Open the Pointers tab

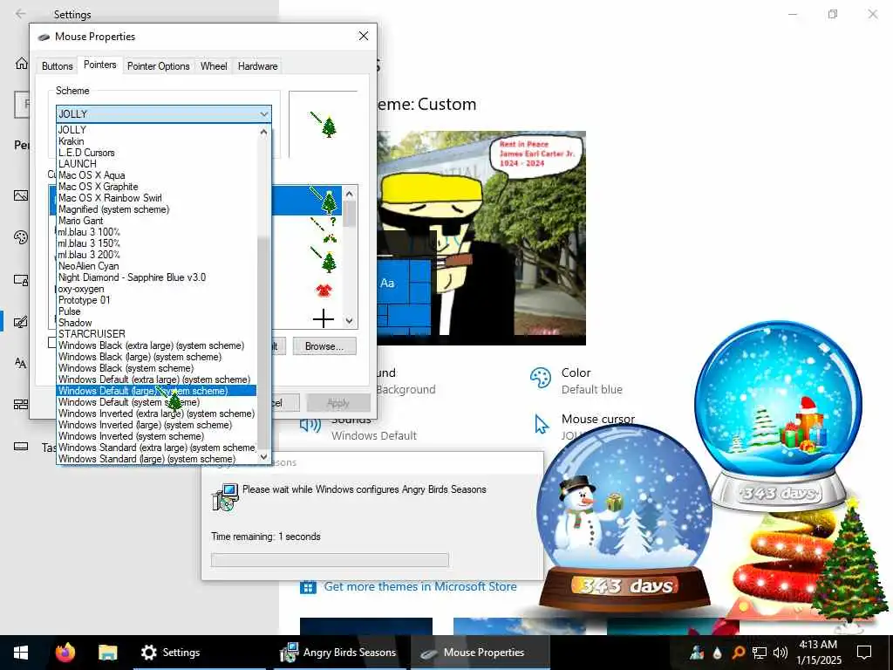click(99, 65)
